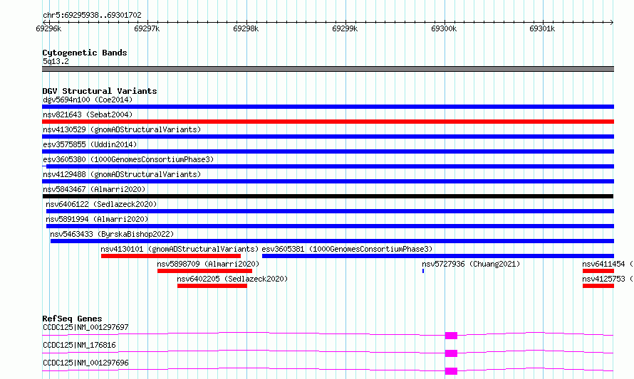Image resolution: width=634 pixels, height=379 pixels.
Task: Select the gray 5q13.2 cytogenetic band bar
Action: pos(328,69)
